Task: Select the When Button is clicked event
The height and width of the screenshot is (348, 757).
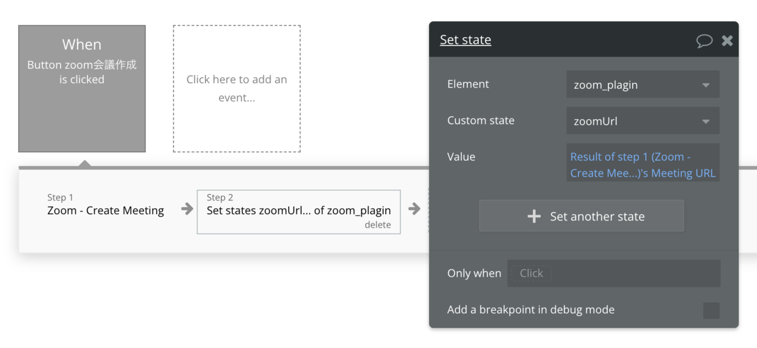Action: [82, 88]
